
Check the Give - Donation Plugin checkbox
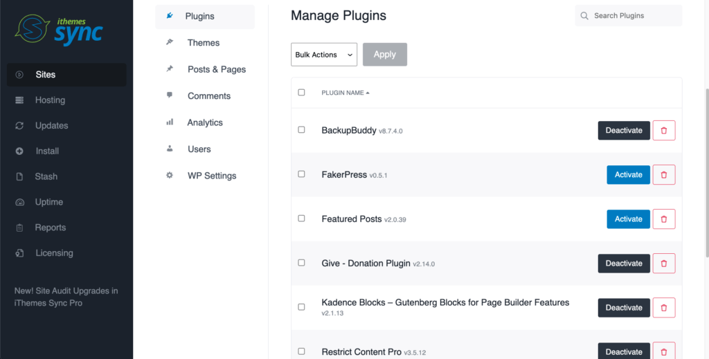(x=302, y=262)
